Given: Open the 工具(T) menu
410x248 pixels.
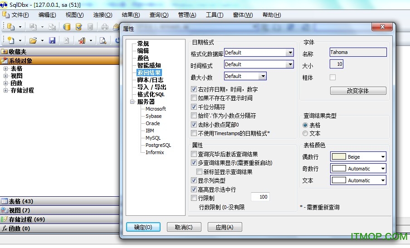Looking at the screenshot, I should click(x=215, y=15).
